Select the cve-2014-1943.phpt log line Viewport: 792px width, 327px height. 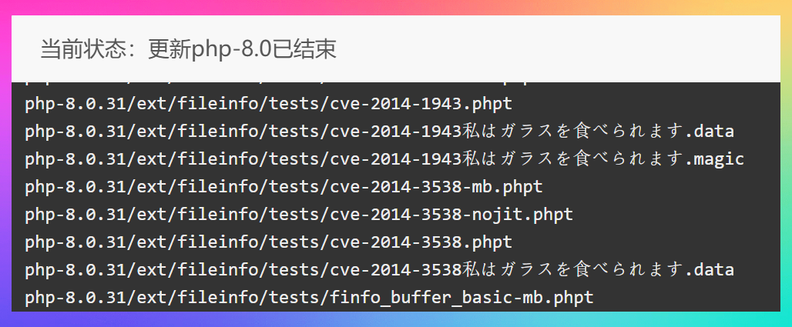pyautogui.click(x=269, y=104)
